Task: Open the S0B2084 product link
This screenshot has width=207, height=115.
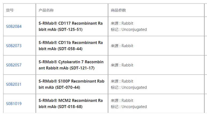Action: (14, 27)
